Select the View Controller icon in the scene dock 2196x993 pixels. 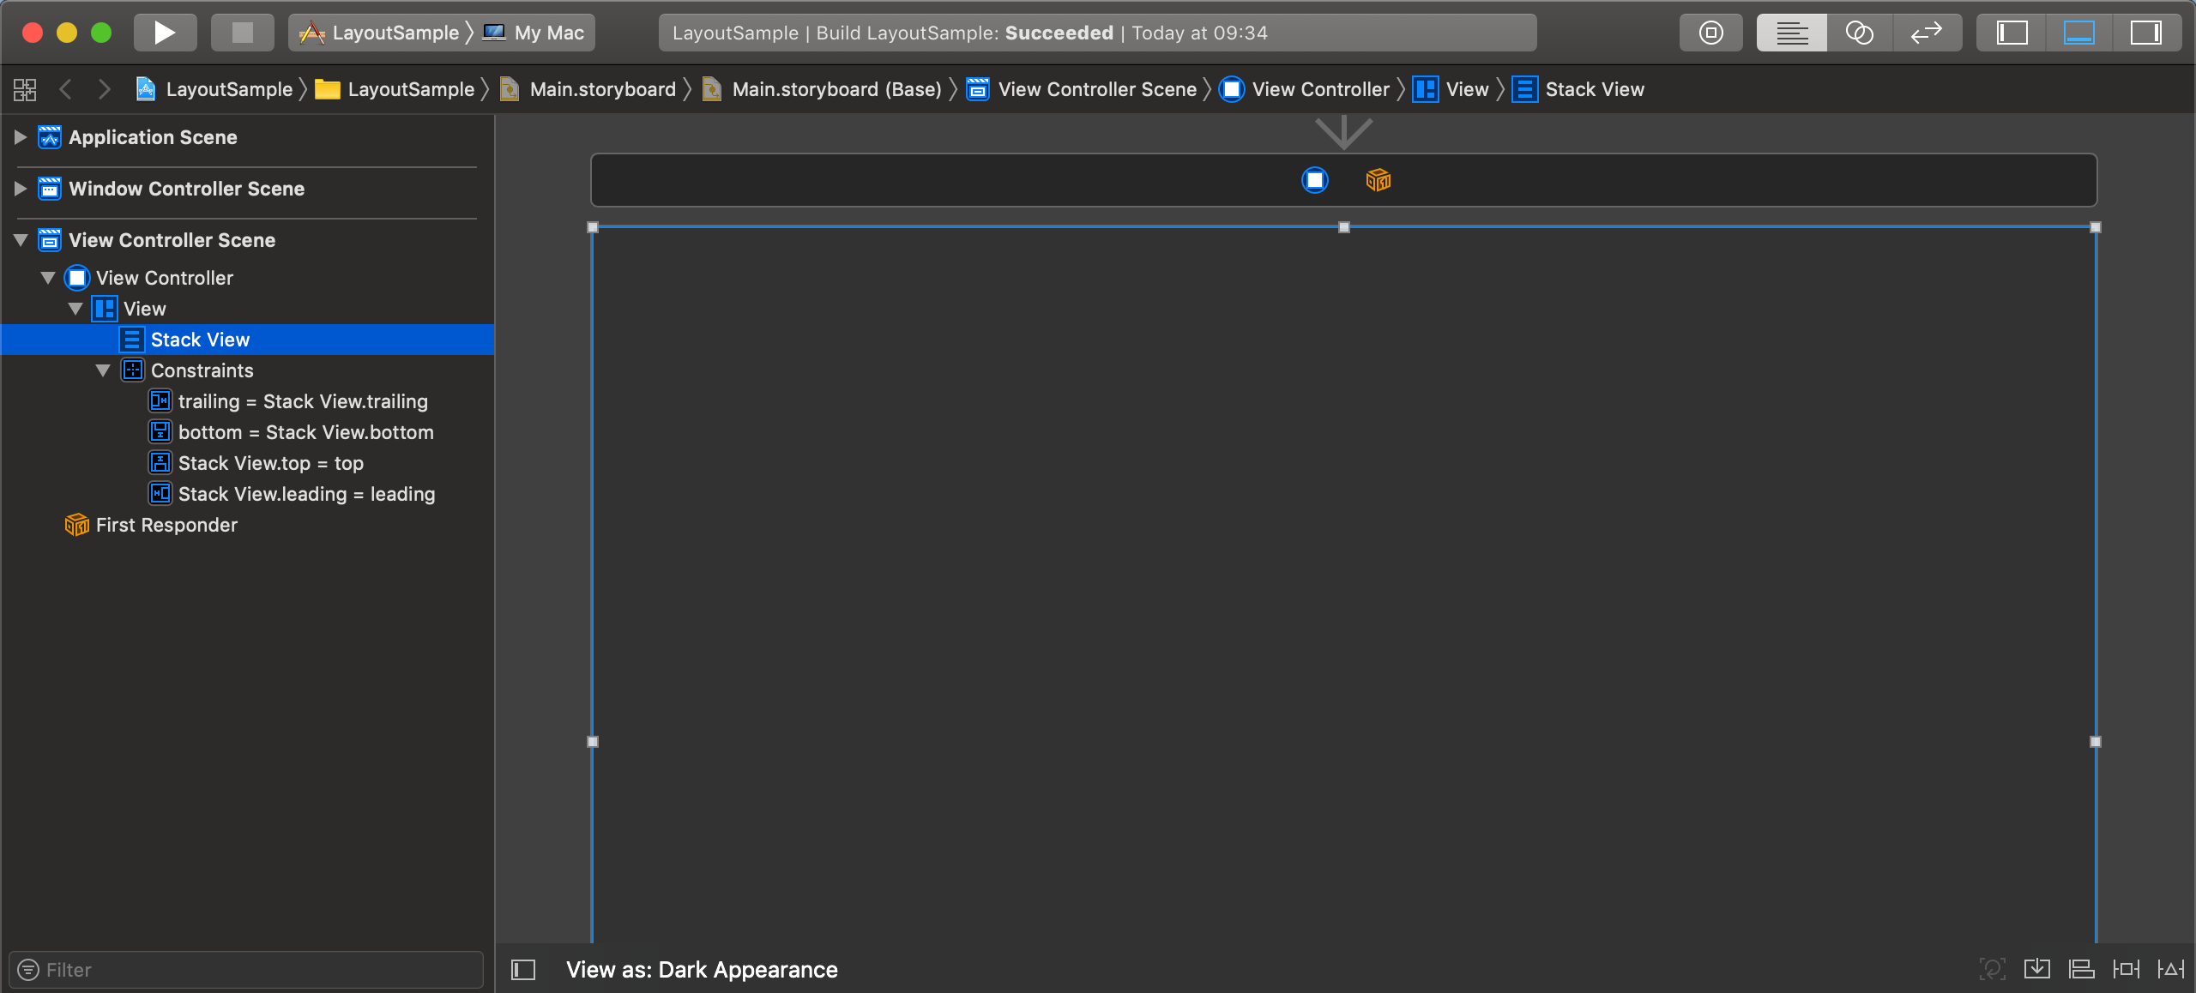[x=1314, y=180]
